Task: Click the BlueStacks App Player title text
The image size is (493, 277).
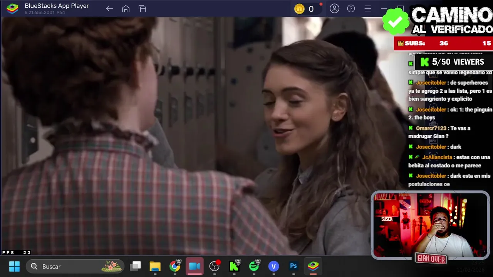Action: coord(57,6)
